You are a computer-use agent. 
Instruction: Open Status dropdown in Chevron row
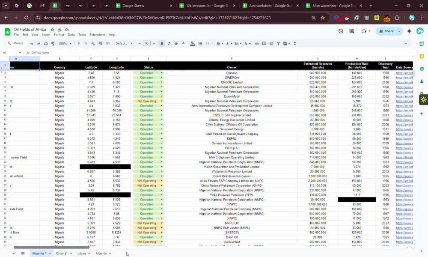coord(162,73)
